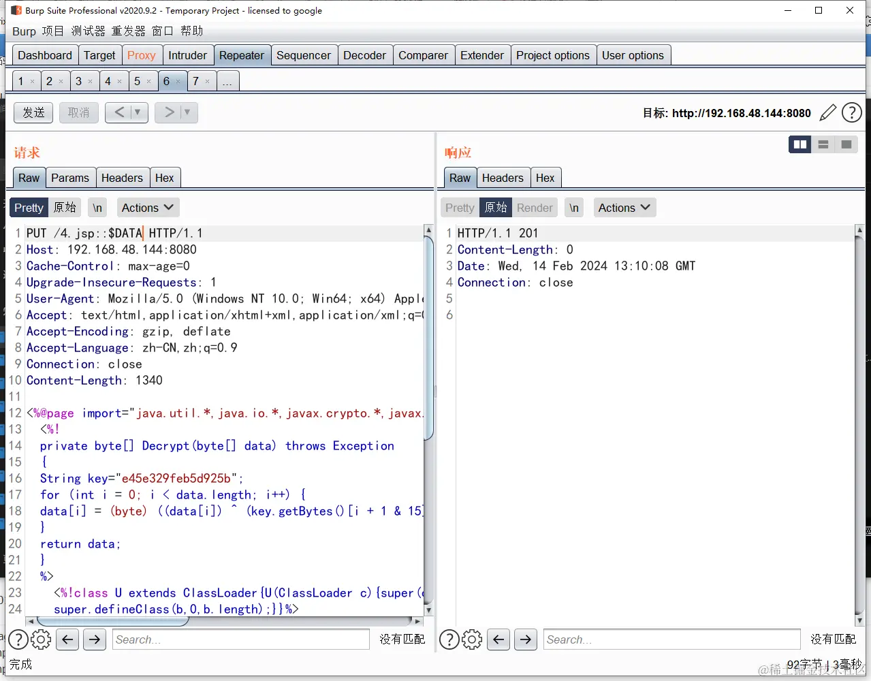Switch request view to 原始
The height and width of the screenshot is (681, 871).
[65, 208]
